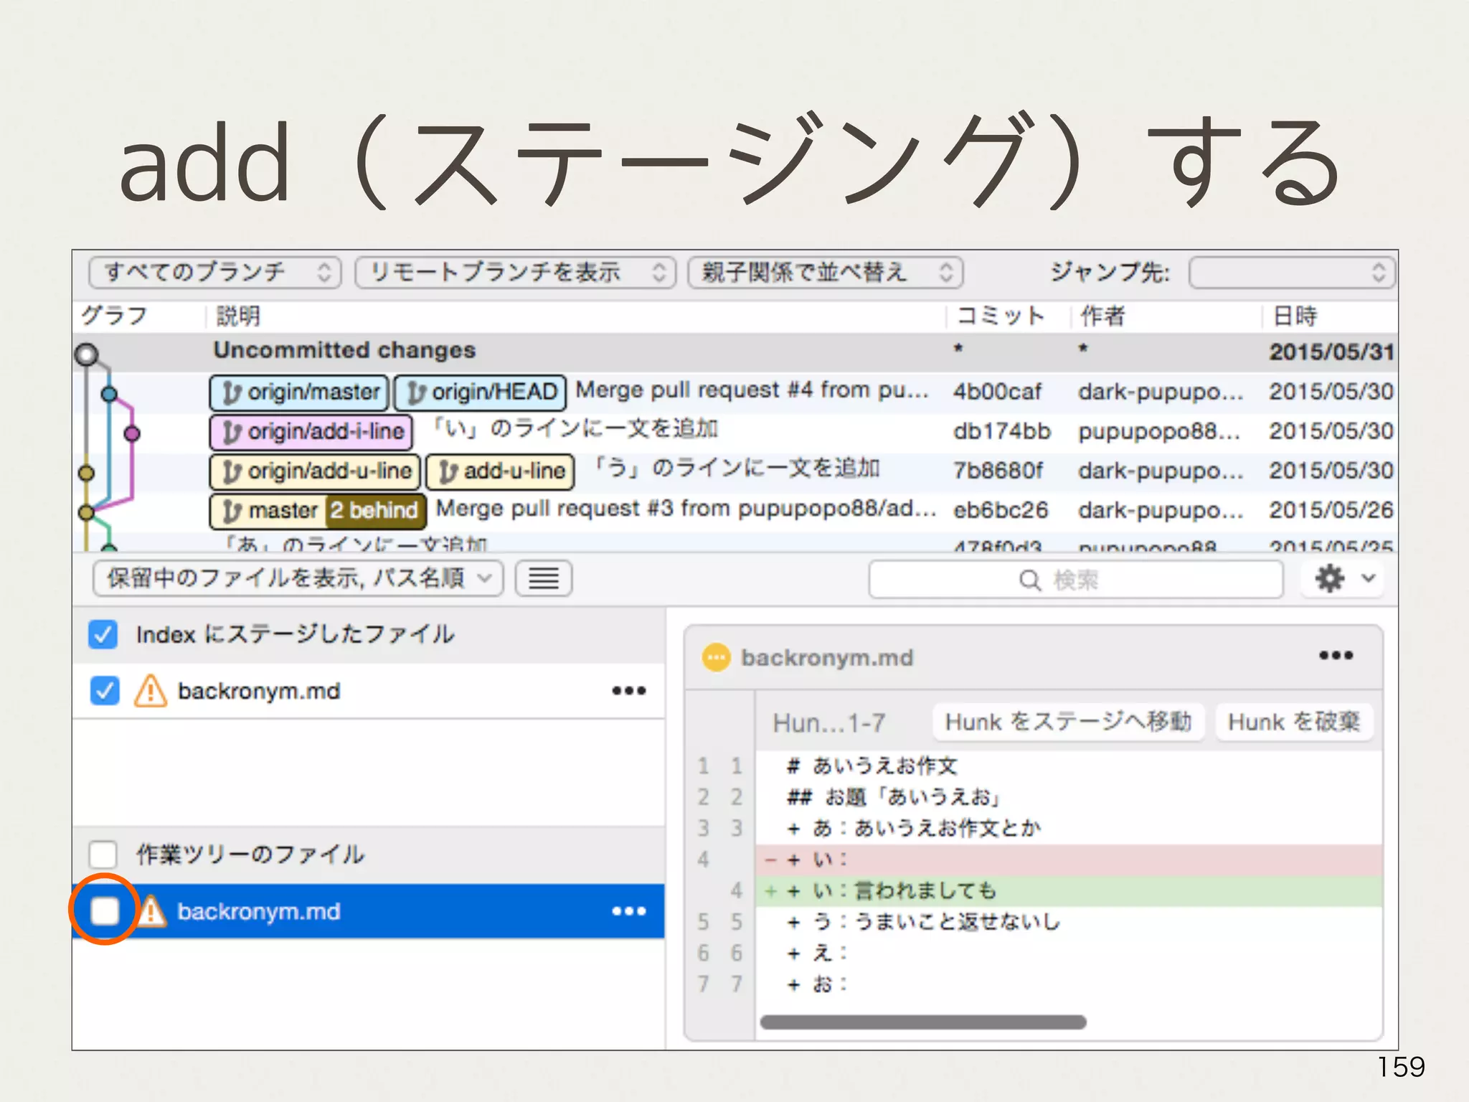Screen dimensions: 1469x1102
Task: Check the unstaged backronym.md checkbox
Action: [x=105, y=911]
